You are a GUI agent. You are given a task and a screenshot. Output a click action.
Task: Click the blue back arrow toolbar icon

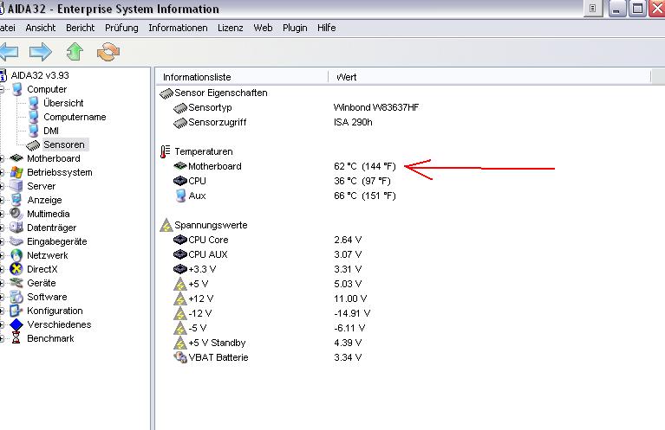pos(9,52)
